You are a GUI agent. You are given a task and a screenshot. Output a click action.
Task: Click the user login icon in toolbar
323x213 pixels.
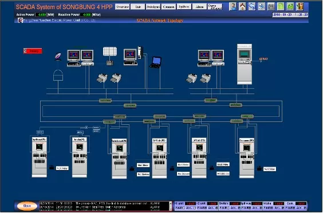(233, 7)
